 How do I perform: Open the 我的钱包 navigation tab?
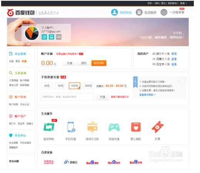(121, 12)
